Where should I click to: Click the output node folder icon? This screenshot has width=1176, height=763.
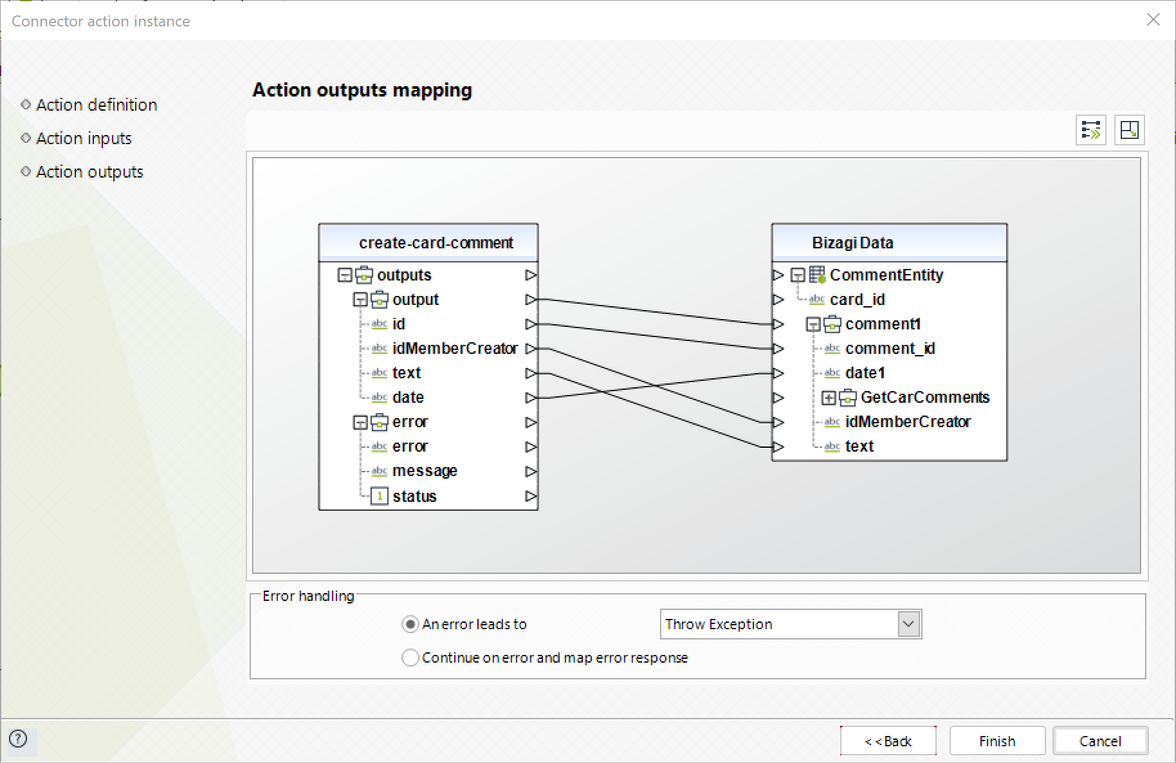pos(380,299)
